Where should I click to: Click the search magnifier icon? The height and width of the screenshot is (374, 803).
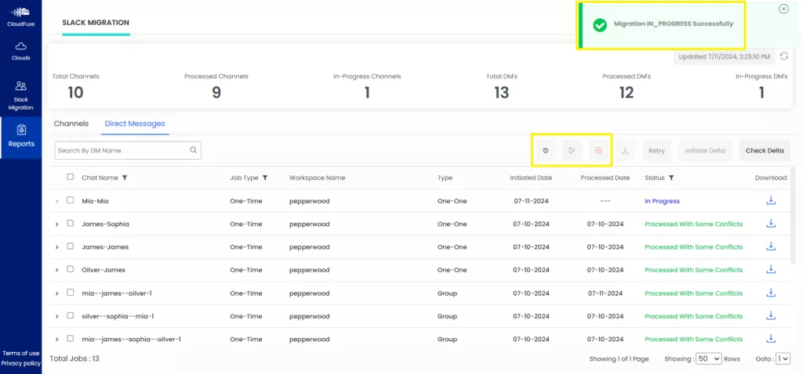193,150
